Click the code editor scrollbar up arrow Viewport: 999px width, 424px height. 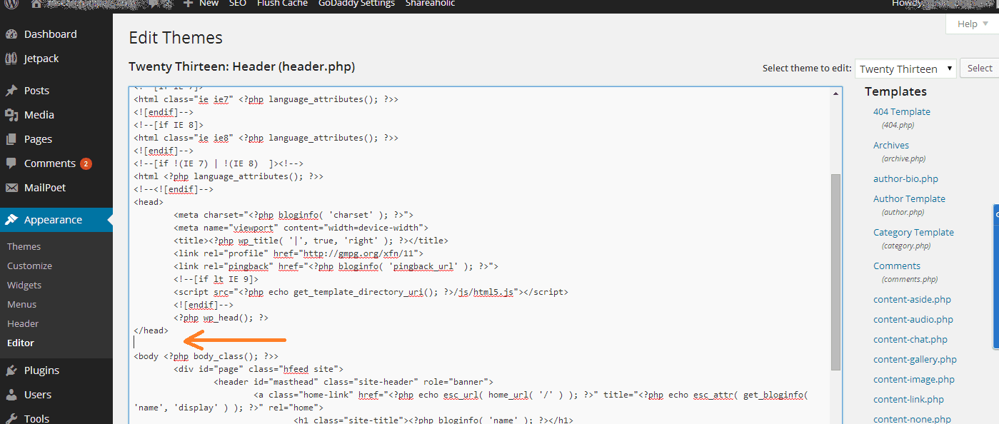[x=836, y=94]
